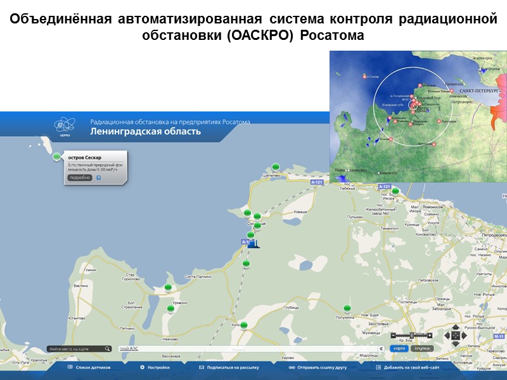The image size is (507, 380).
Task: Switch map view to карта
Action: point(399,348)
